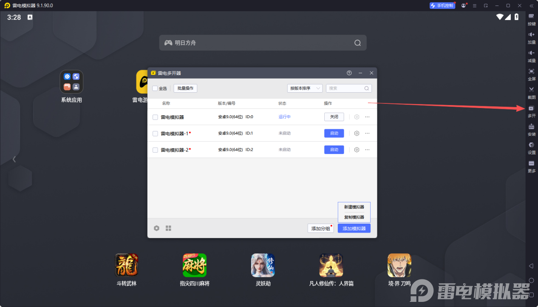Click the 运行中 status text
Viewport: 538px width, 307px height.
pyautogui.click(x=285, y=117)
